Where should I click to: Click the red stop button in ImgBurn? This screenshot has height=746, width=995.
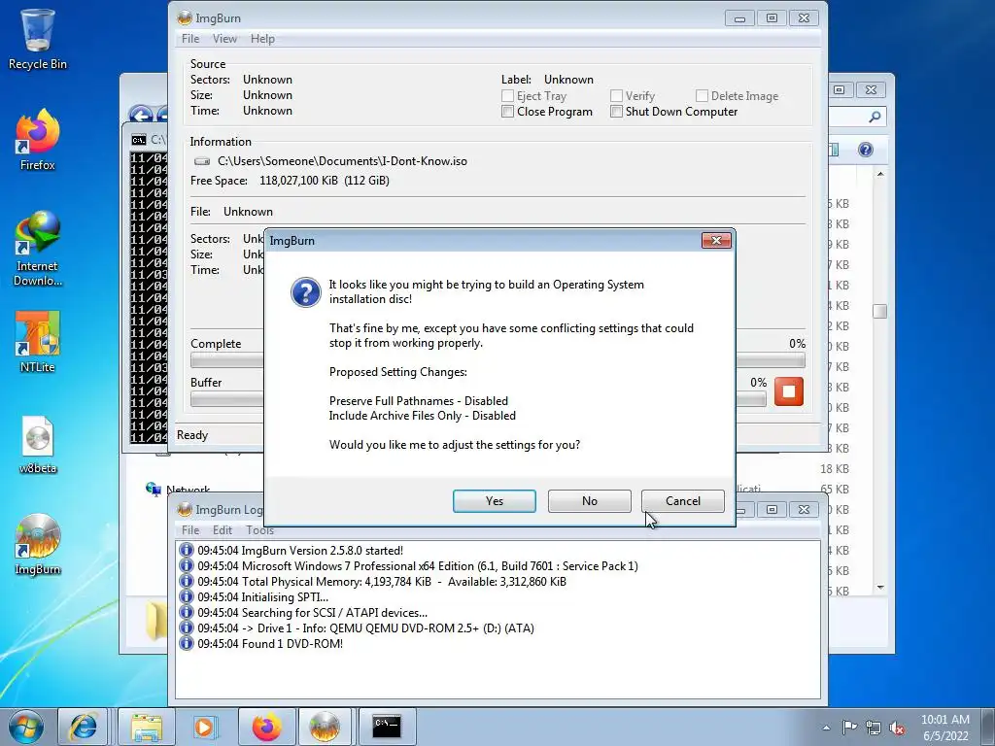(x=789, y=391)
